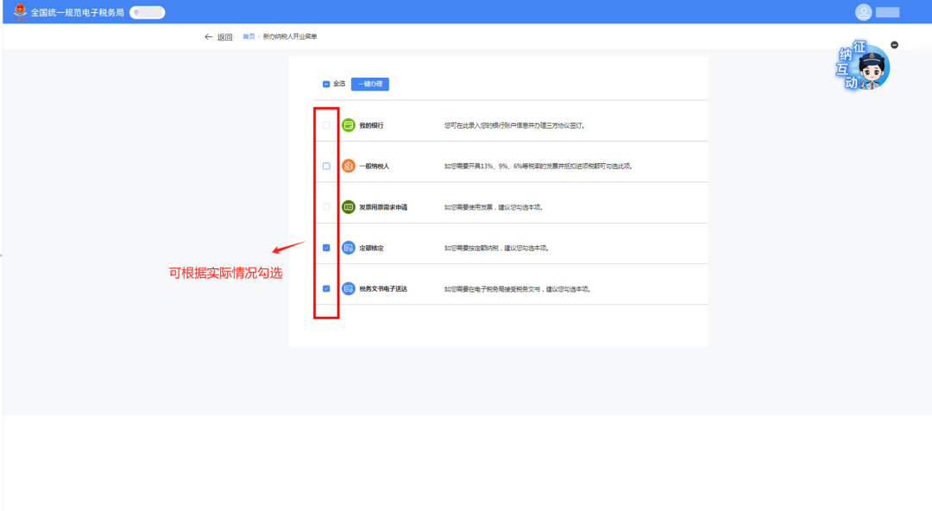The image size is (932, 511).
Task: Enable the 一般纳税人 checkbox
Action: coord(326,166)
